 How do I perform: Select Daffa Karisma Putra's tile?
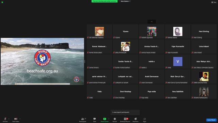(x=204, y=77)
